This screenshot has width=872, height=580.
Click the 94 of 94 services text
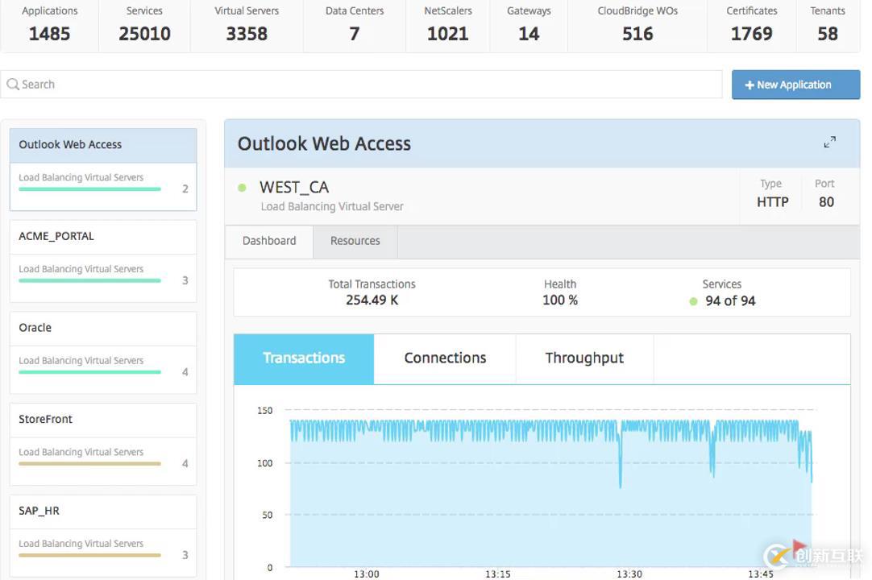pyautogui.click(x=730, y=300)
